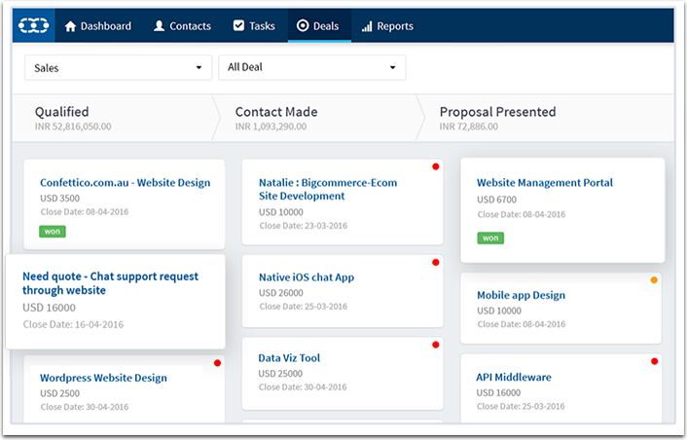687x440 pixels.
Task: Switch to the Tasks tab
Action: coord(254,26)
